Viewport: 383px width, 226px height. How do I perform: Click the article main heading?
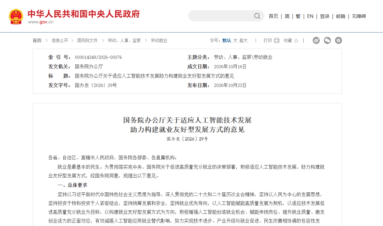tap(187, 125)
